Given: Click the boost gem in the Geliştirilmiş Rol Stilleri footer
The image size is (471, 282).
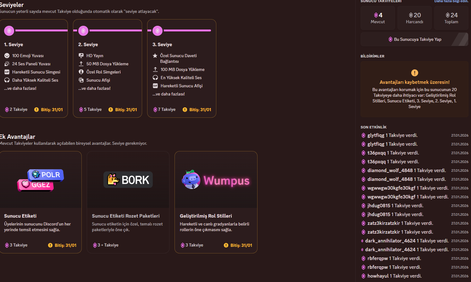Looking at the screenshot, I should point(183,245).
